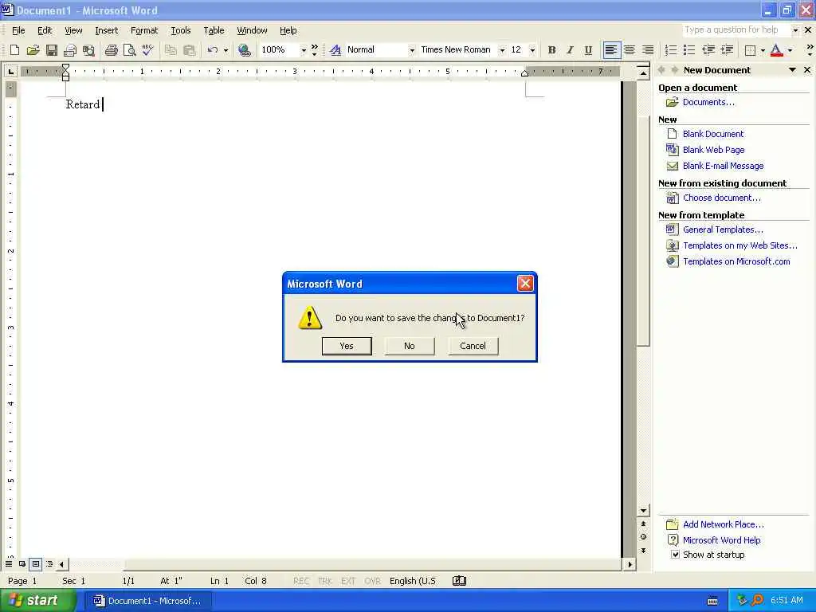Toggle Numbering list
This screenshot has width=816, height=612.
point(671,50)
